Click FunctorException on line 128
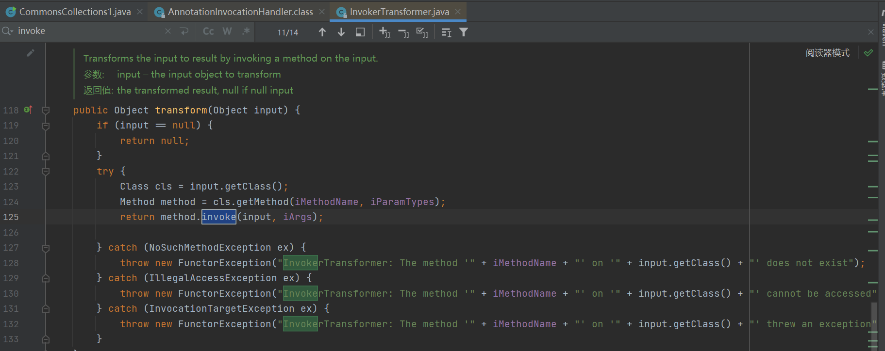This screenshot has height=351, width=885. pos(225,263)
